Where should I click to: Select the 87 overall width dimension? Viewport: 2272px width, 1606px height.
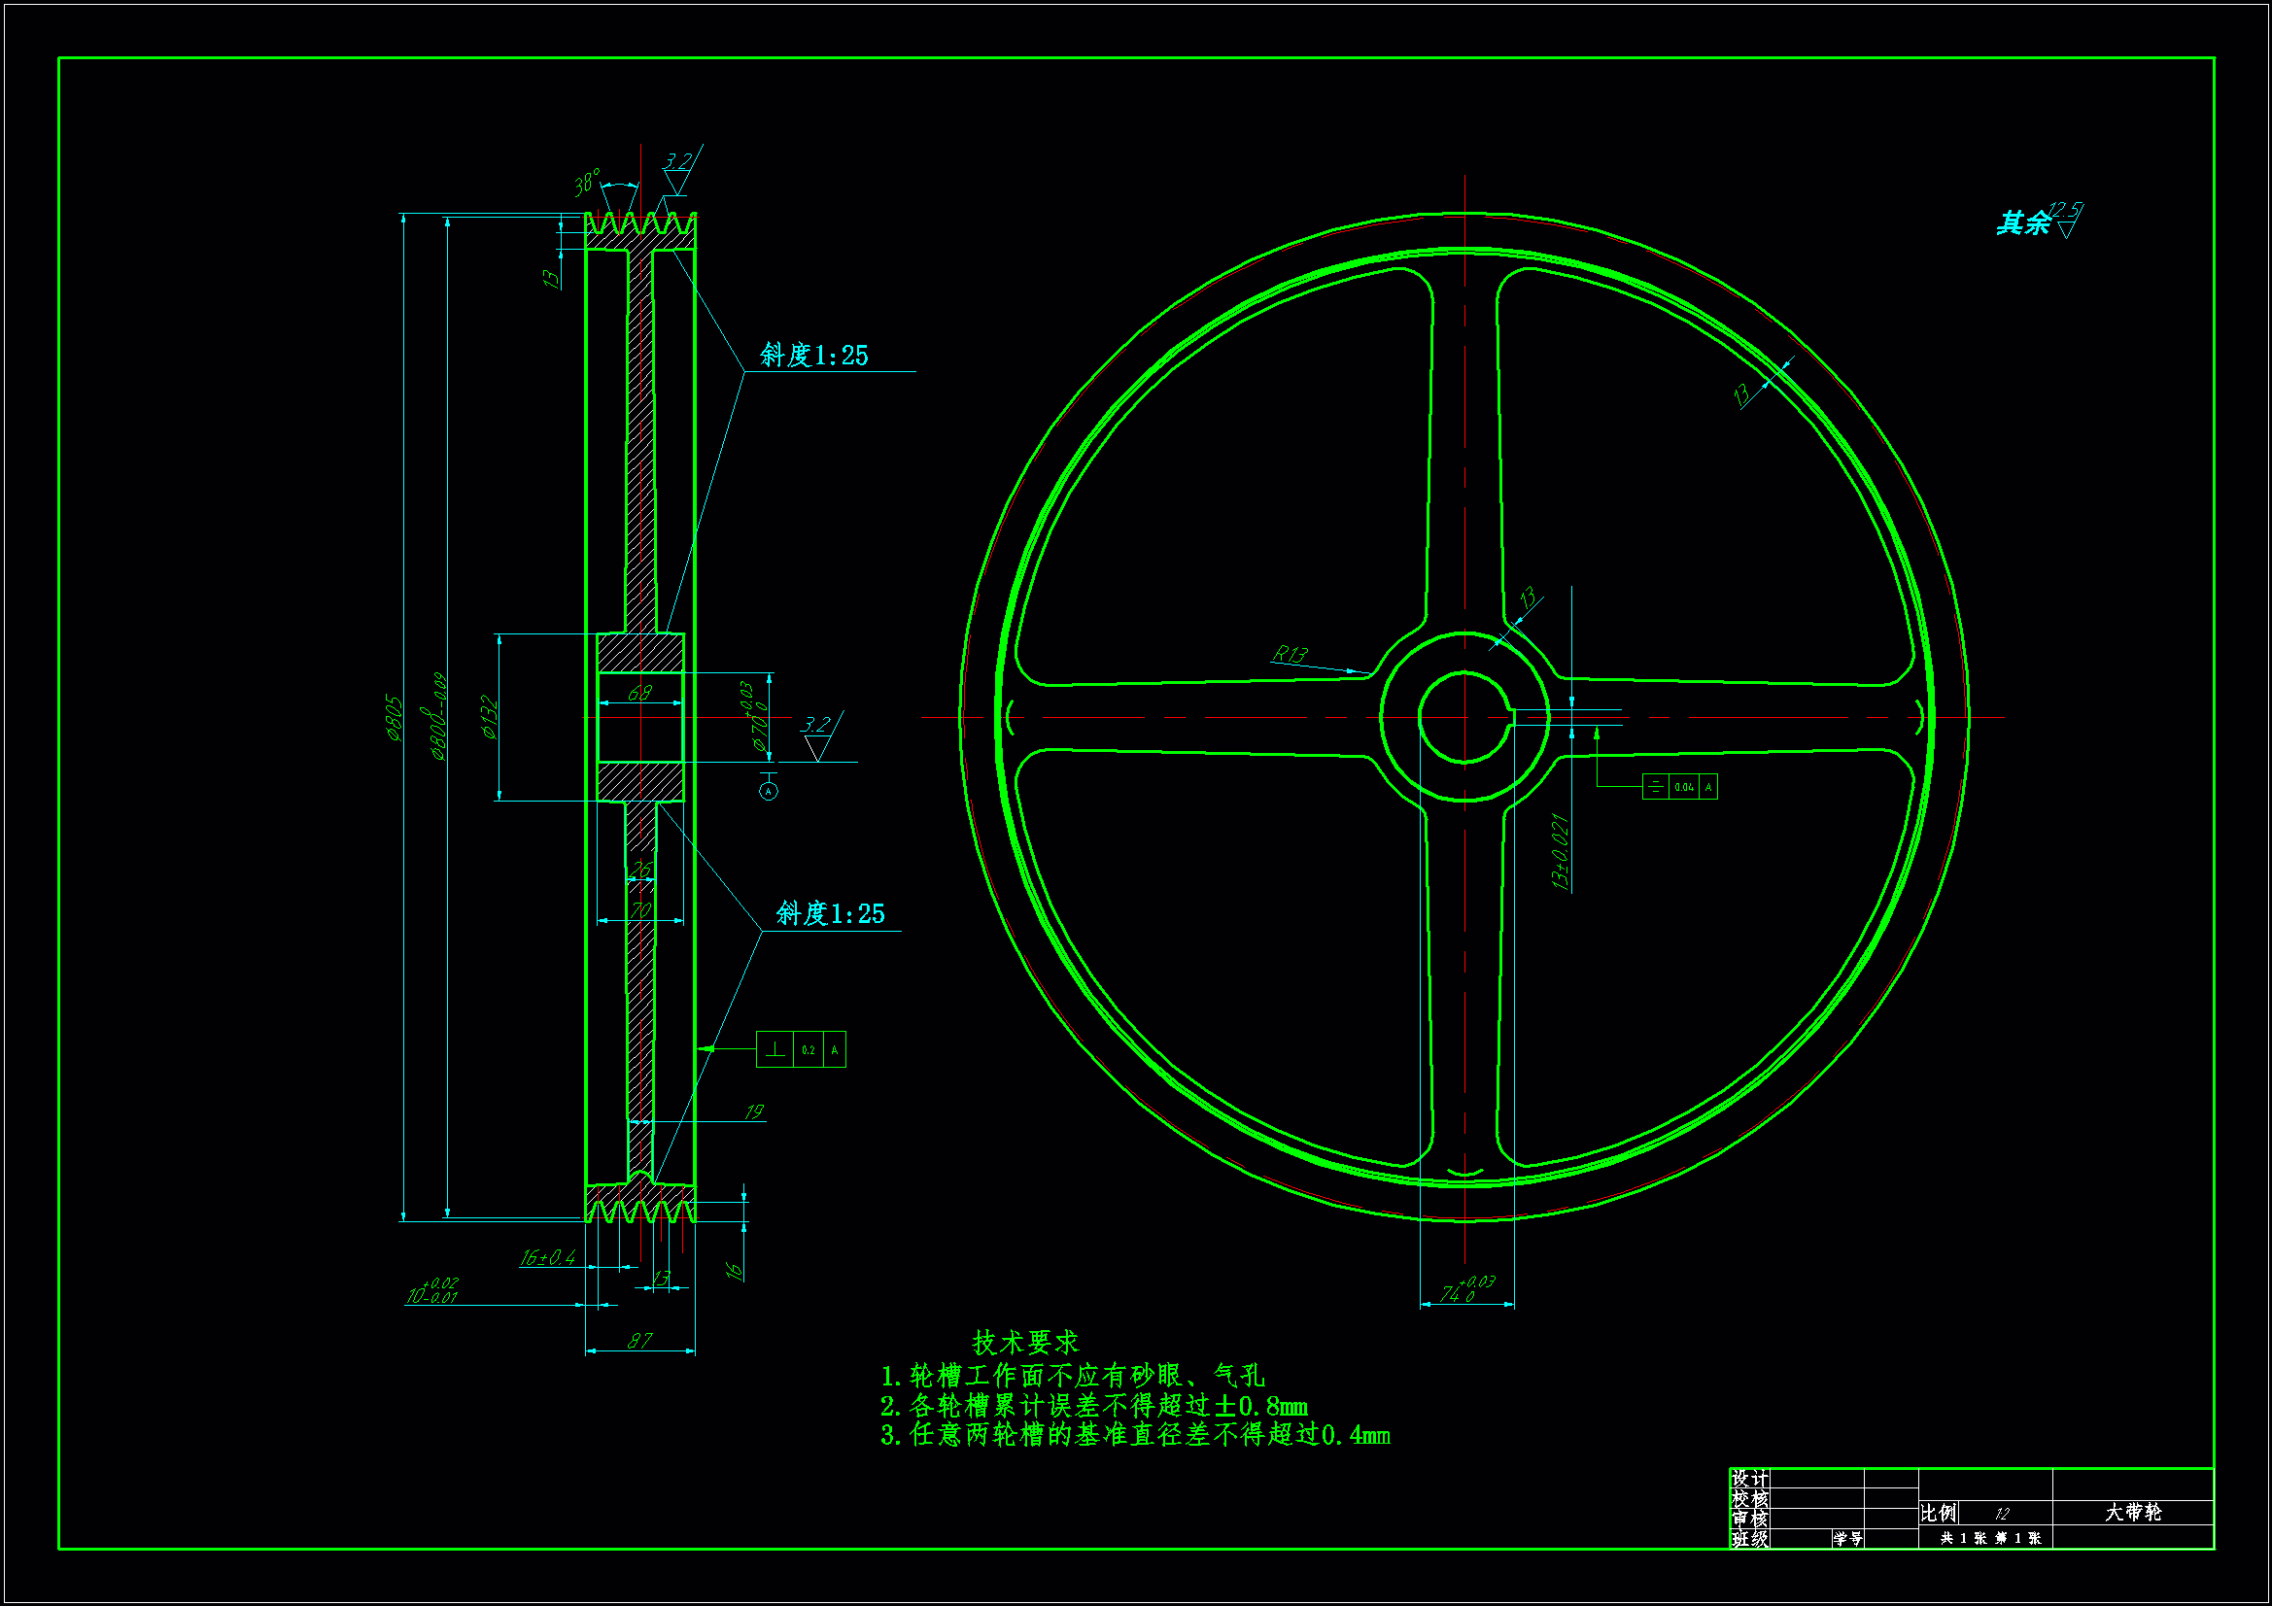coord(640,1341)
